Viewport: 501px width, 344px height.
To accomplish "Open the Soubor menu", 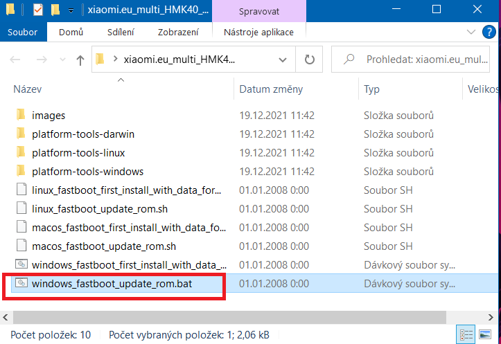I will [23, 32].
